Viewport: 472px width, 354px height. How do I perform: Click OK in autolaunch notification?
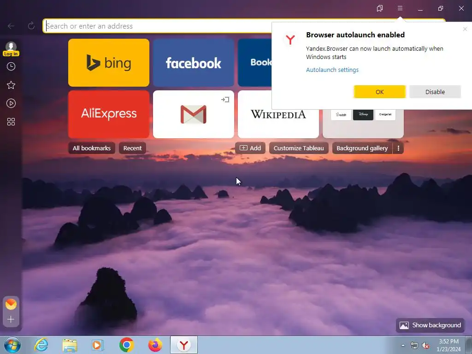click(x=380, y=92)
